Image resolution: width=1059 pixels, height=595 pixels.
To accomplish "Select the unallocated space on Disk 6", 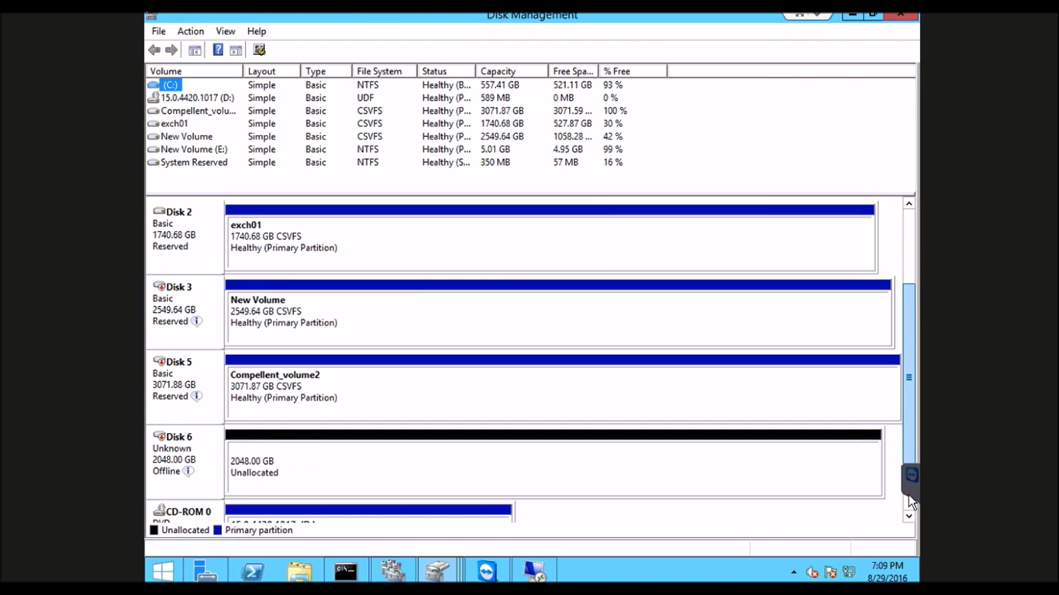I will coord(543,465).
